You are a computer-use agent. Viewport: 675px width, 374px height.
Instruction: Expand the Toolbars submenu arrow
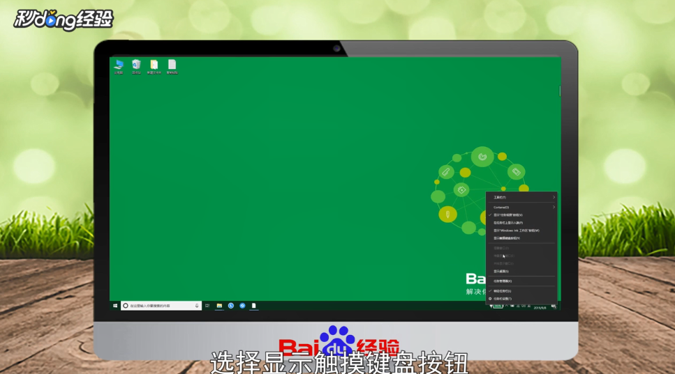pyautogui.click(x=554, y=198)
